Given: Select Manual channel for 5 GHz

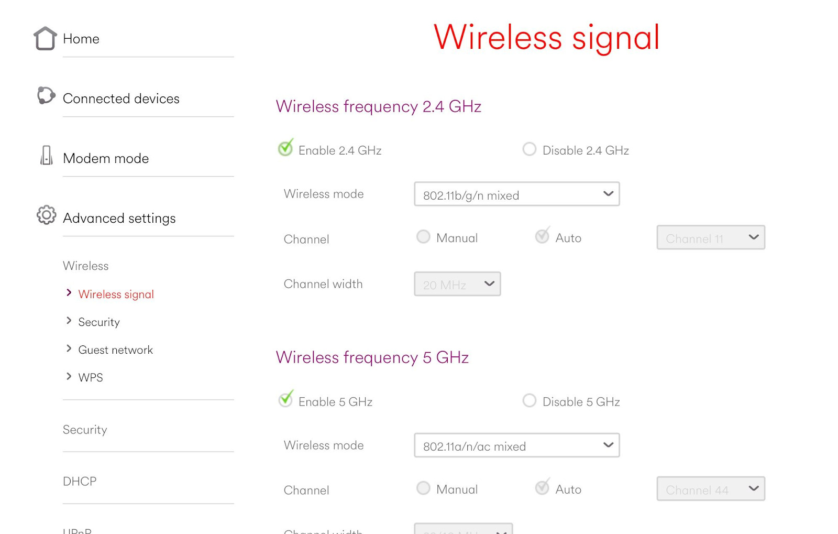Looking at the screenshot, I should [423, 488].
